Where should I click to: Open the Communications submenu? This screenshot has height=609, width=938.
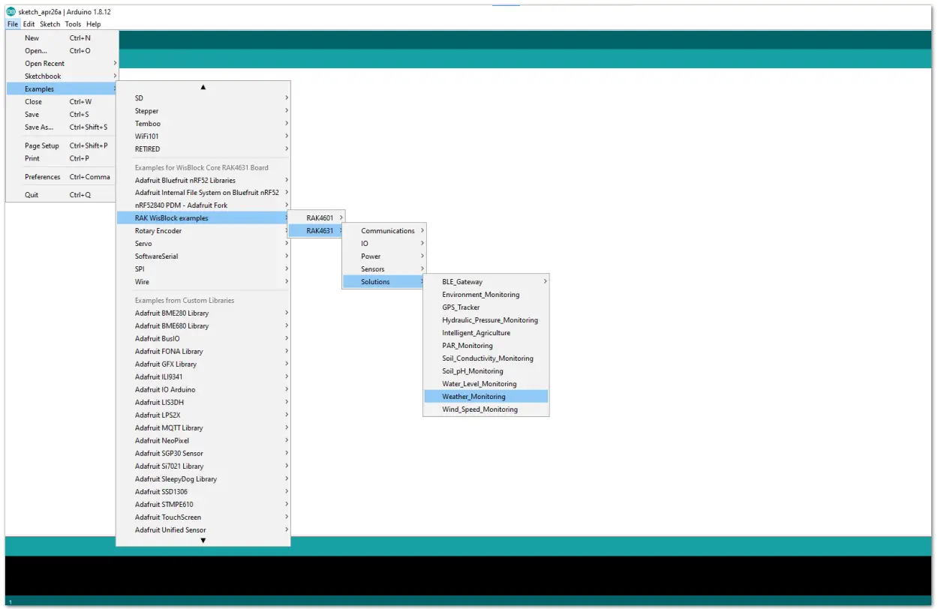tap(384, 231)
